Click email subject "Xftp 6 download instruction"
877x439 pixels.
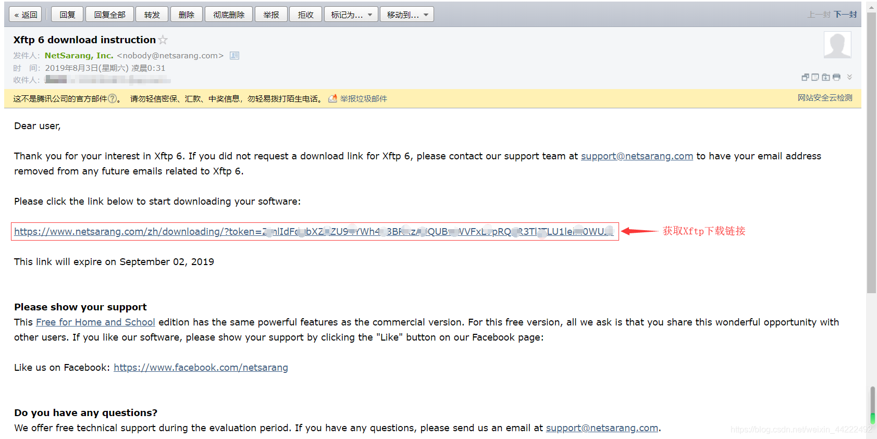coord(84,40)
